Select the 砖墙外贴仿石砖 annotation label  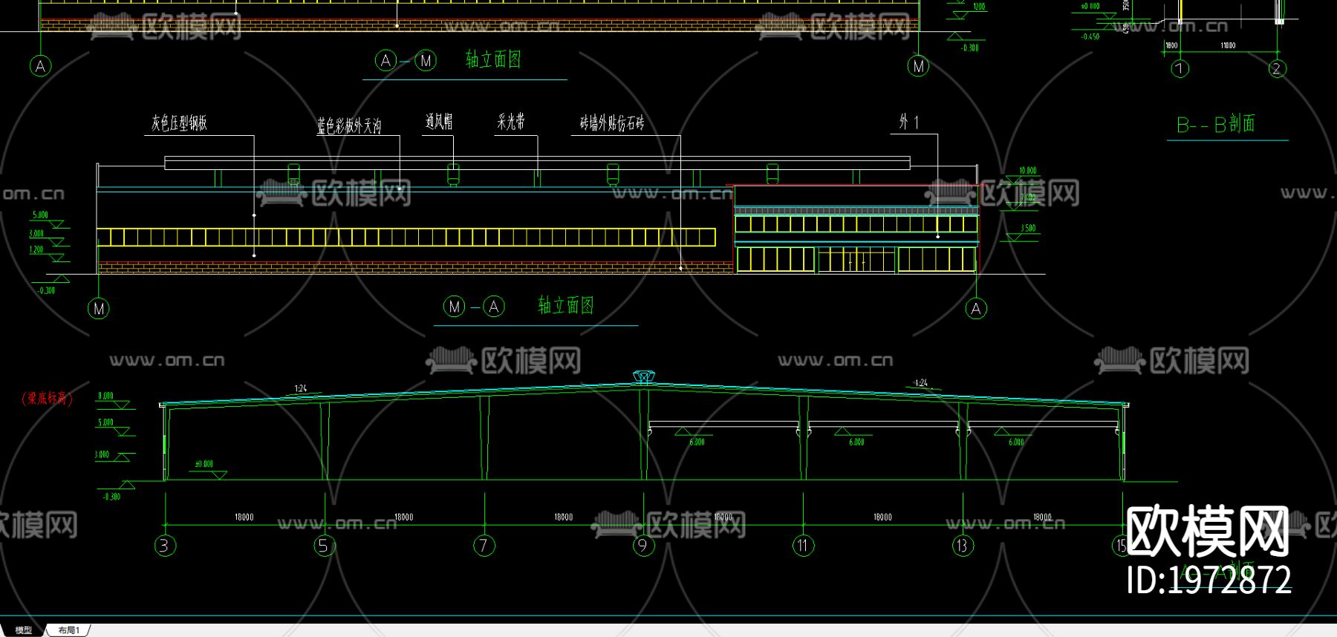click(x=612, y=123)
